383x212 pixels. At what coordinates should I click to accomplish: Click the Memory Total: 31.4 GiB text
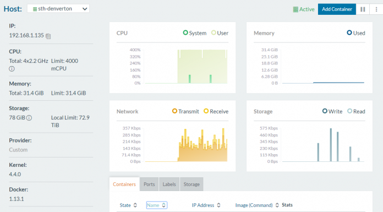[26, 93]
